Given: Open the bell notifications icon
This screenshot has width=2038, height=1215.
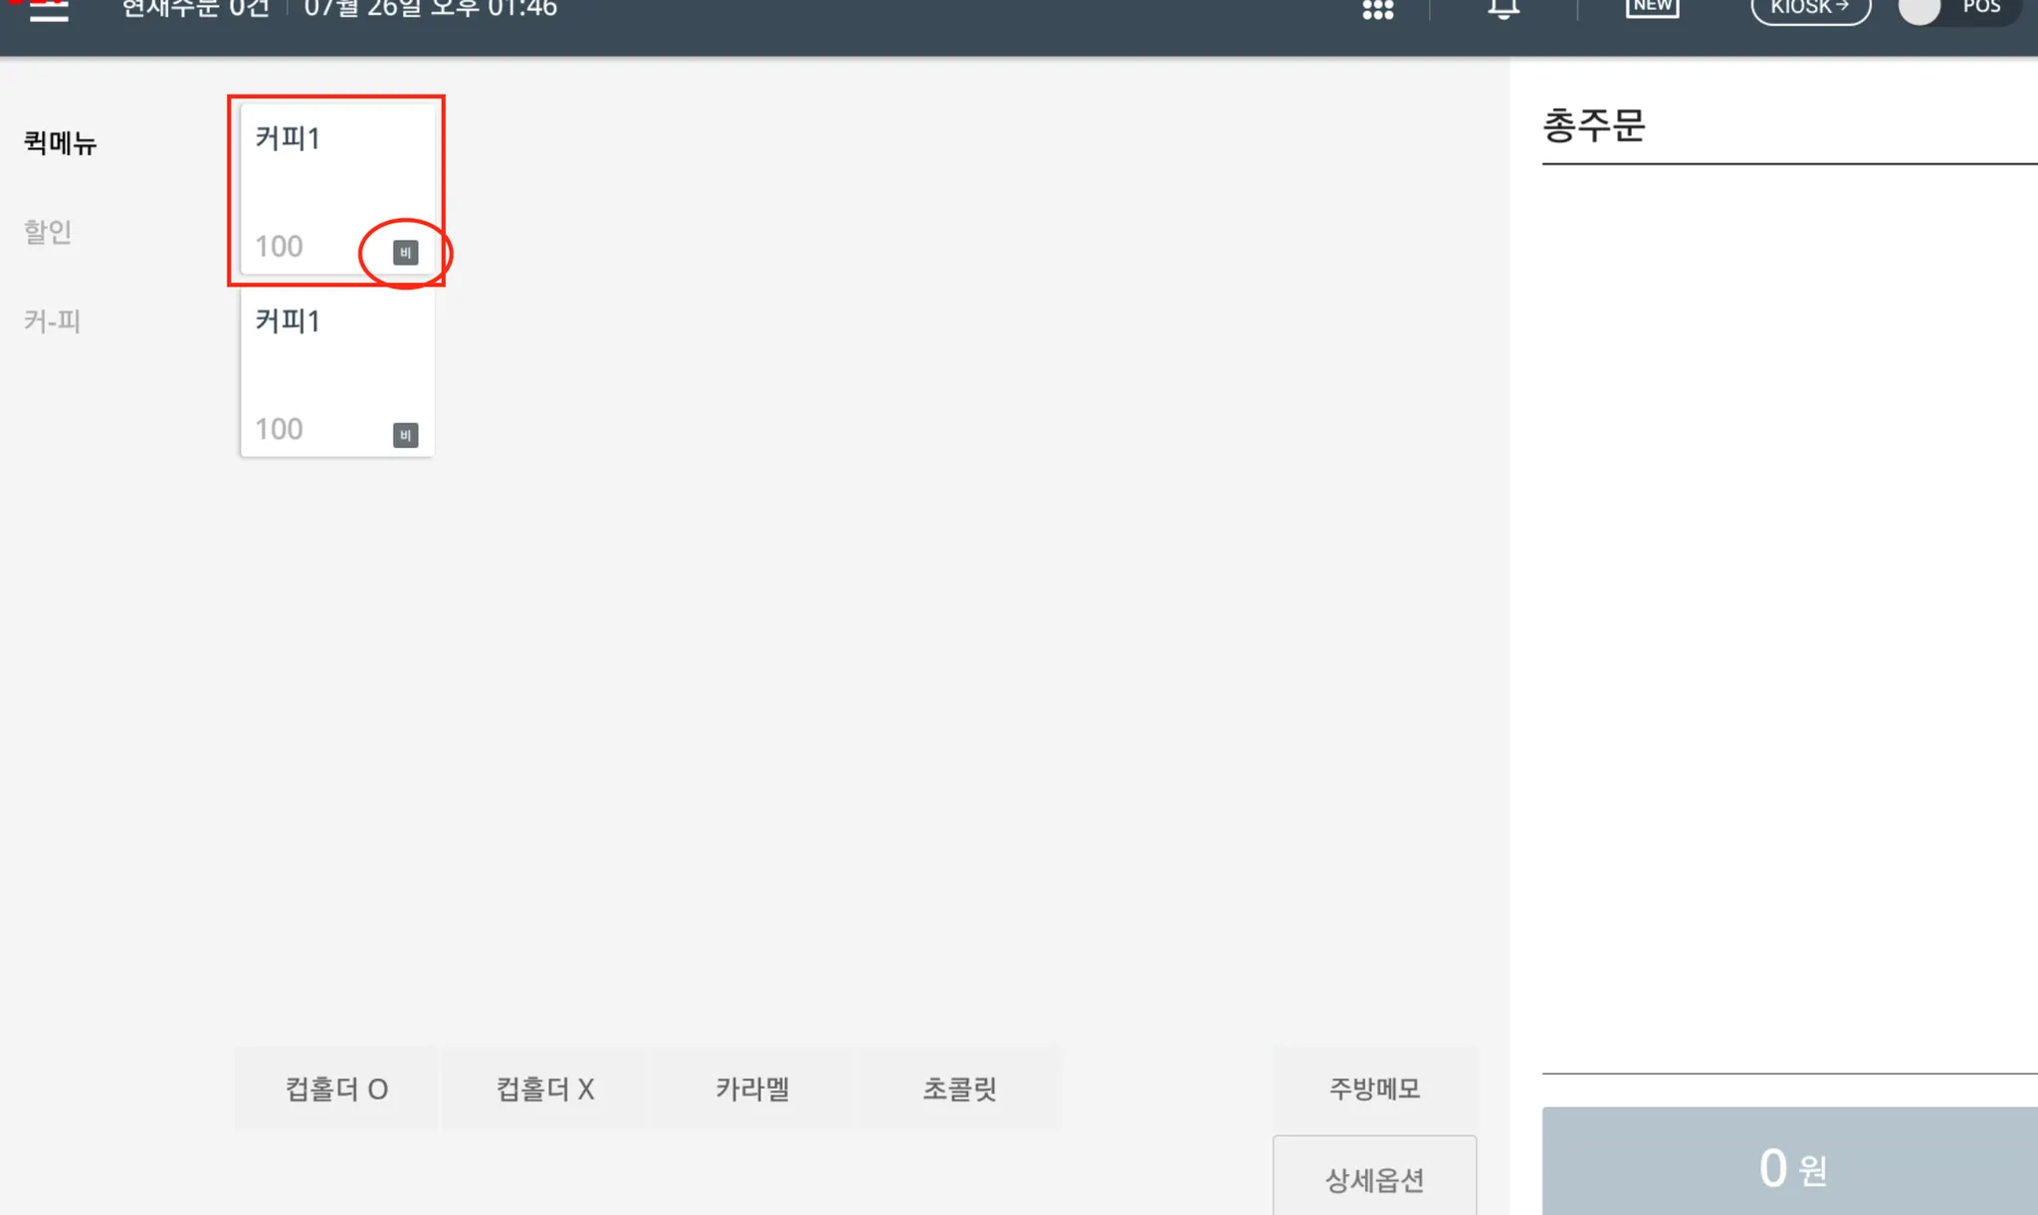Looking at the screenshot, I should click(1504, 9).
